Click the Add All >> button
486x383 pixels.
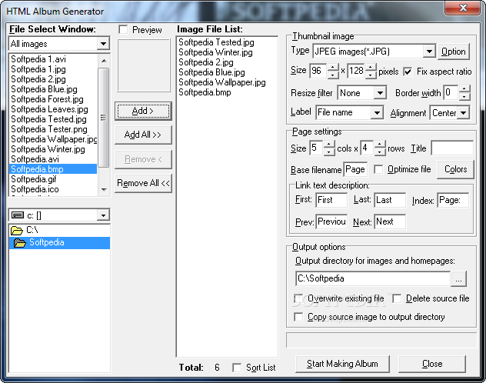[x=143, y=135]
